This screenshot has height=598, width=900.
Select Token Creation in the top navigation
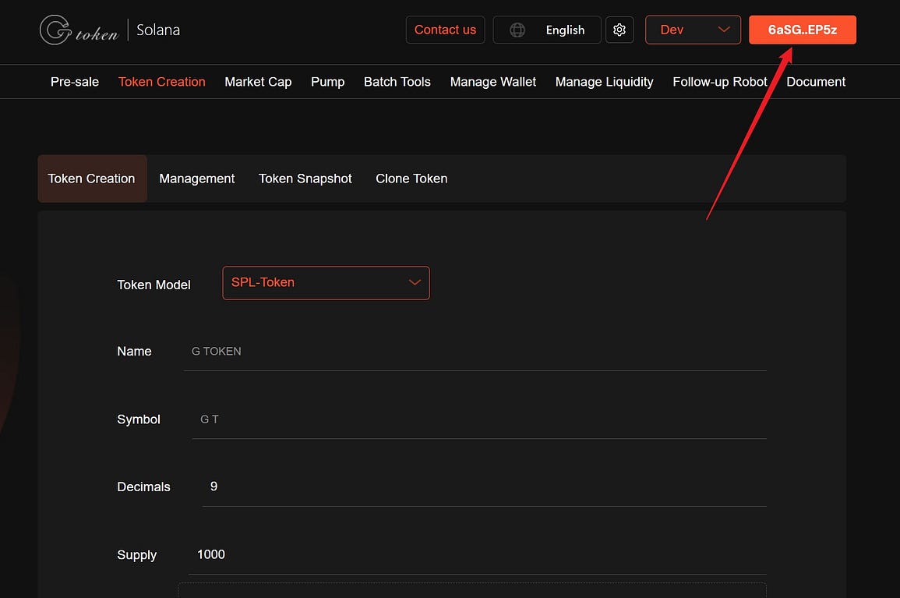(162, 82)
